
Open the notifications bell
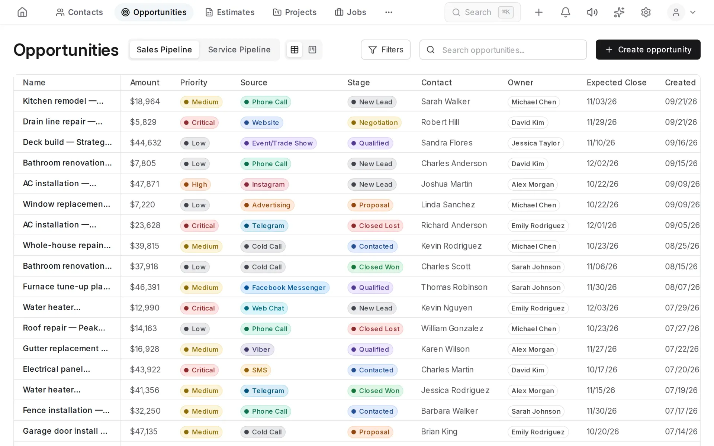(565, 12)
